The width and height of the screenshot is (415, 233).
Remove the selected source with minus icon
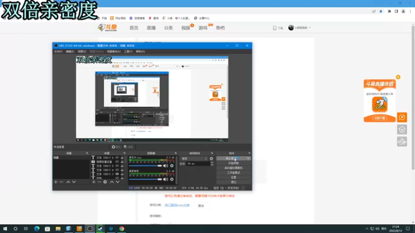coord(99,182)
